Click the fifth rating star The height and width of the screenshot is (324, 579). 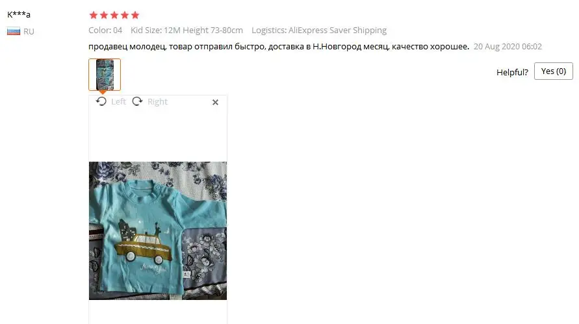click(135, 15)
